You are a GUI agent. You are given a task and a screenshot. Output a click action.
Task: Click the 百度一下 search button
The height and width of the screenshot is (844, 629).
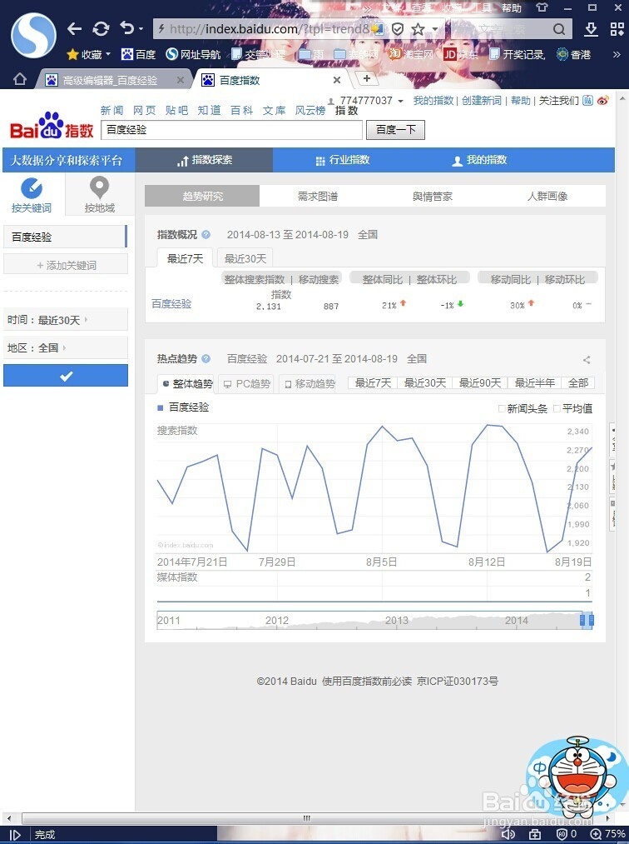396,130
